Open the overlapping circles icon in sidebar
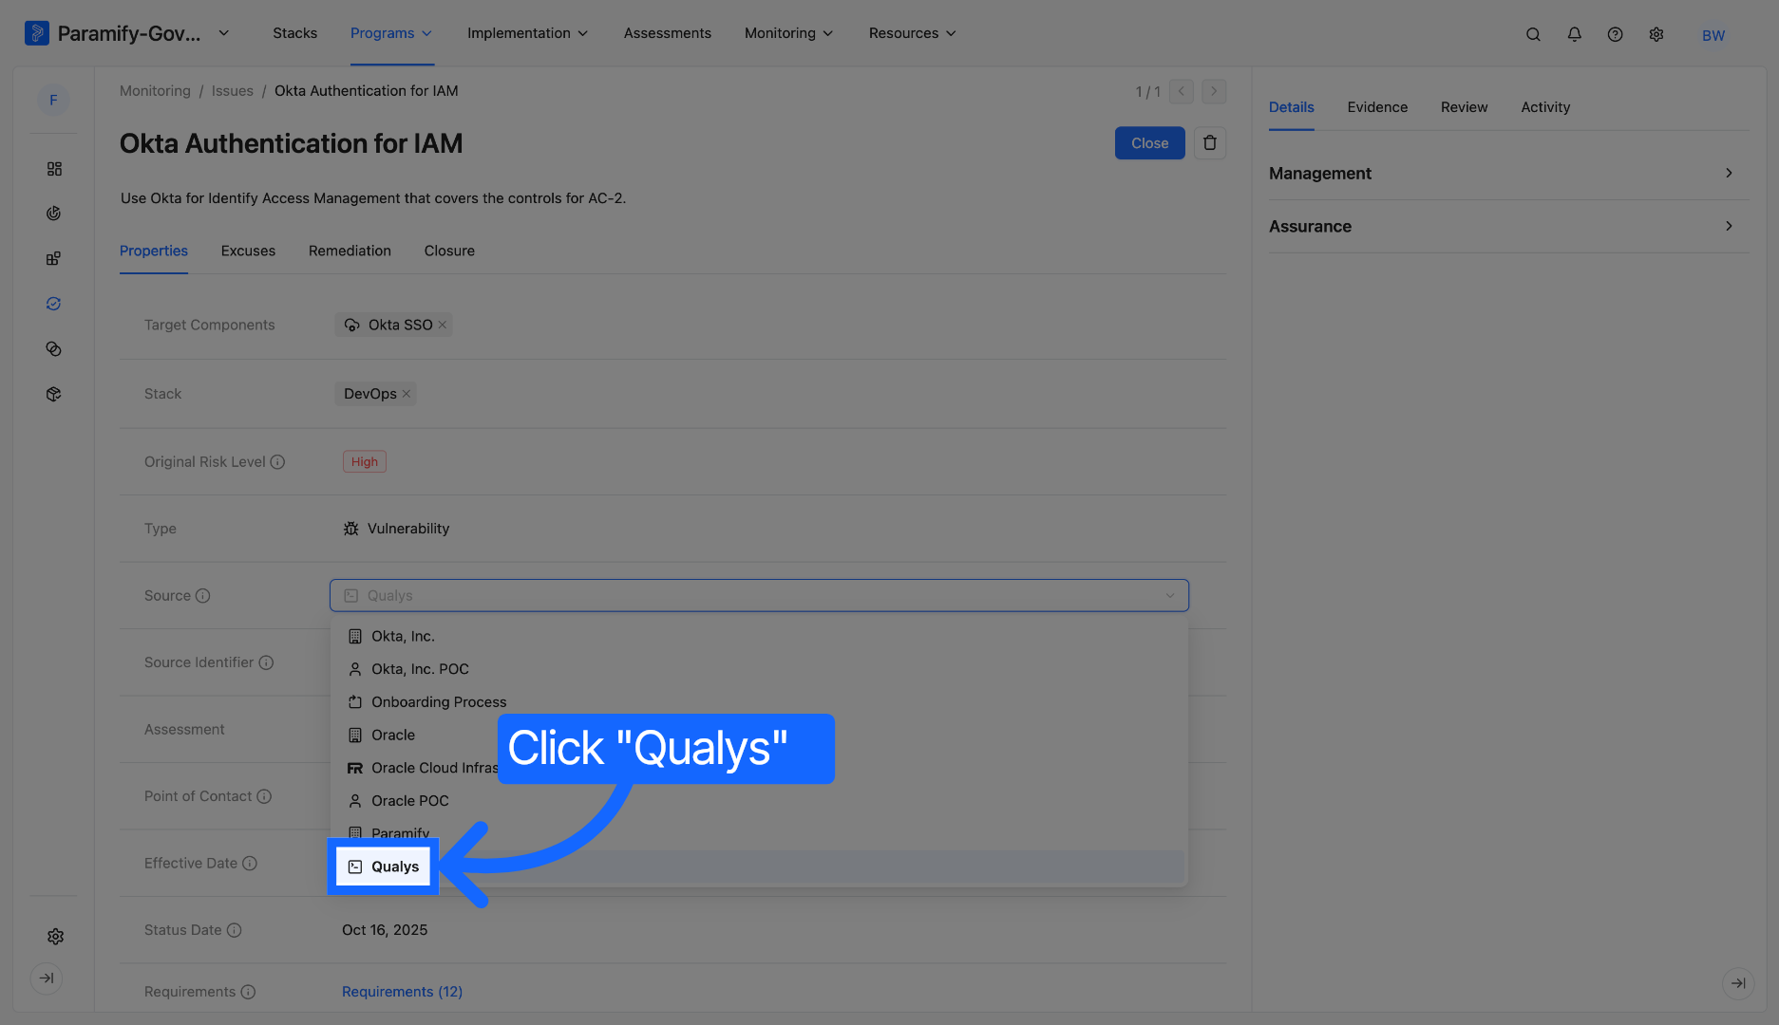 coord(54,349)
